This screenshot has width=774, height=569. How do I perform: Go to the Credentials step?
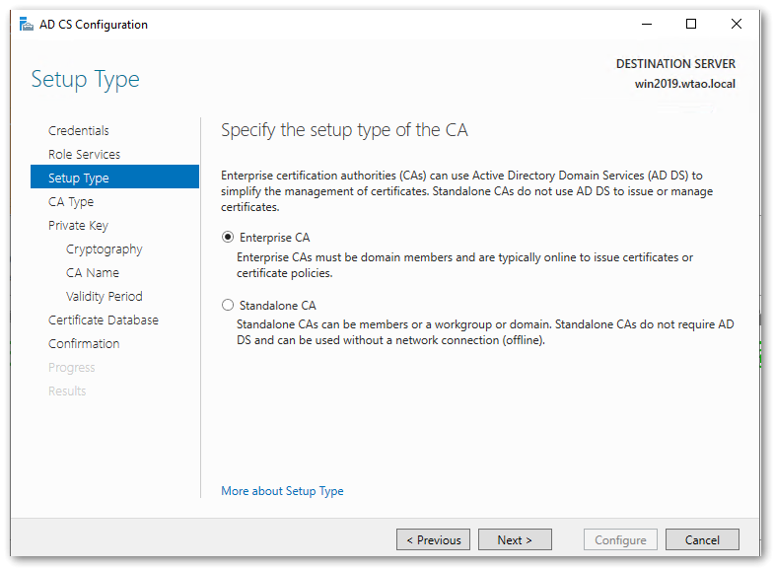[79, 130]
